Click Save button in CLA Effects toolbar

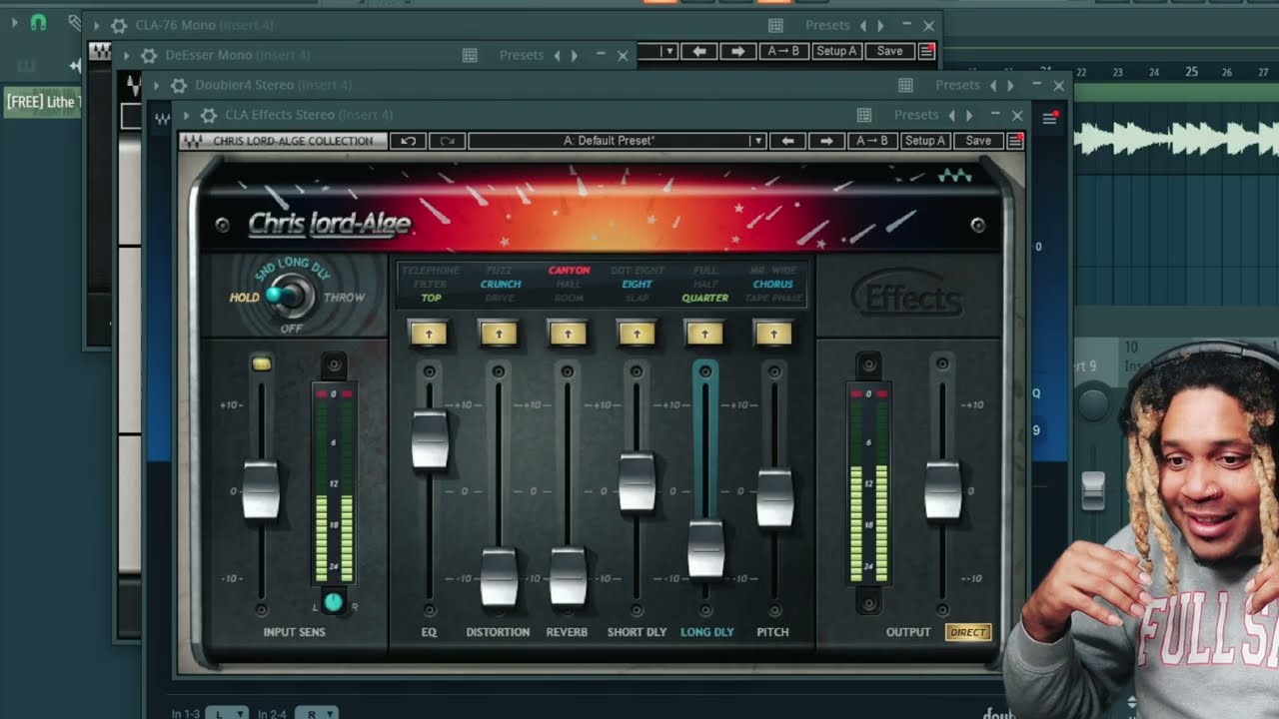[978, 141]
